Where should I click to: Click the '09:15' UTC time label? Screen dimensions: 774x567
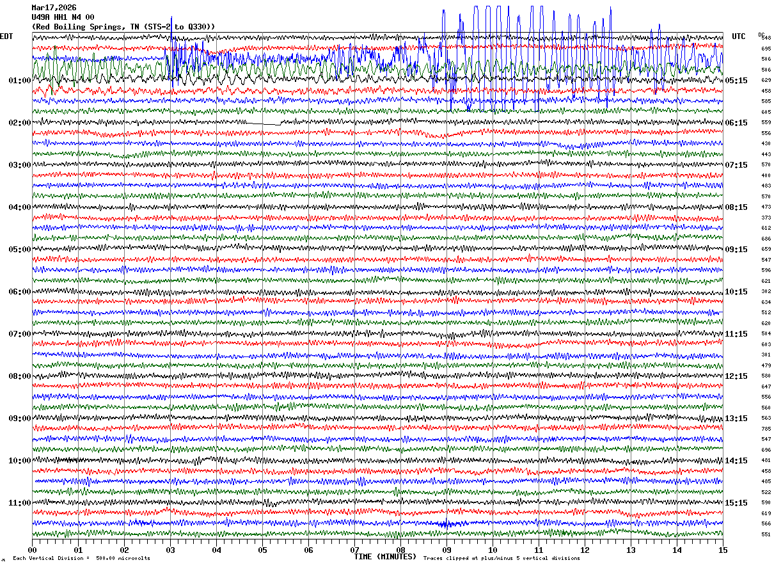(736, 250)
